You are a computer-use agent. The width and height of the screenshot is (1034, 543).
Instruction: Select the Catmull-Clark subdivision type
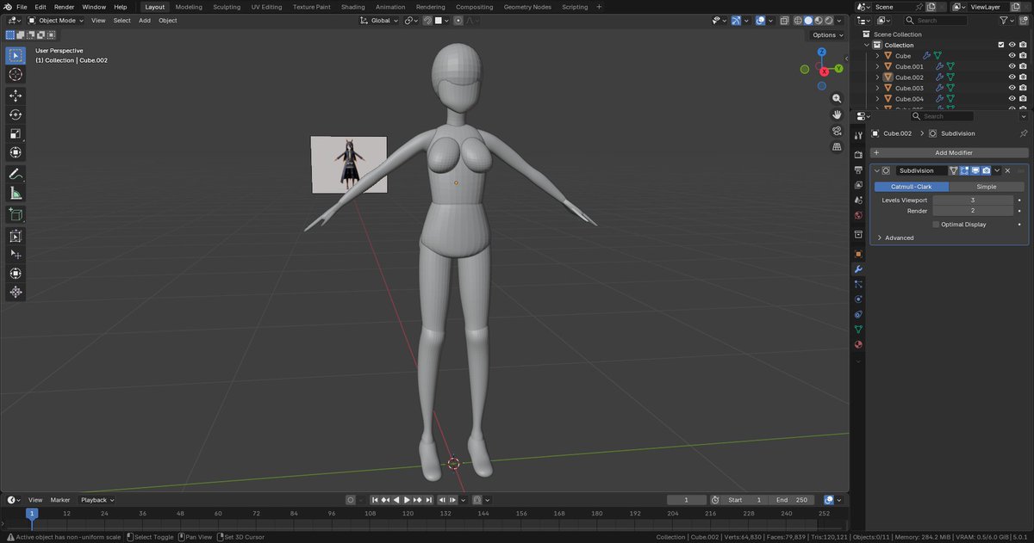912,187
